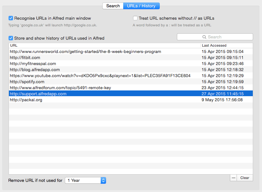Select the blog.alfredapp.com row
262x192 pixels.
coord(35,70)
